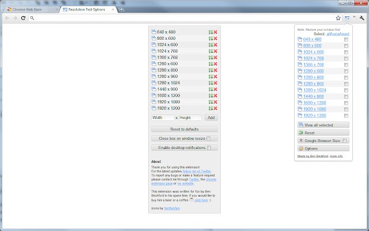Image resolution: width=369 pixels, height=231 pixels.
Task: Check the 1366 x 768 checkbox in popup
Action: point(346,65)
